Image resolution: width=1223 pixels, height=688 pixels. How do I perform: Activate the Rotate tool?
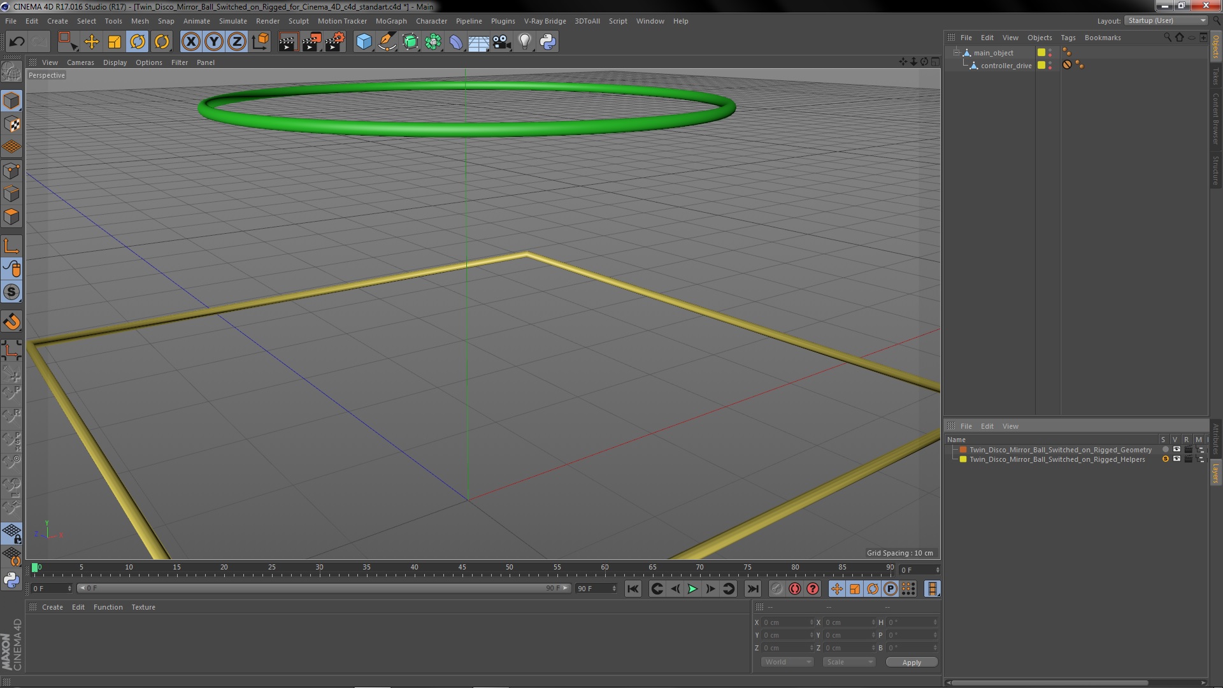click(x=138, y=42)
